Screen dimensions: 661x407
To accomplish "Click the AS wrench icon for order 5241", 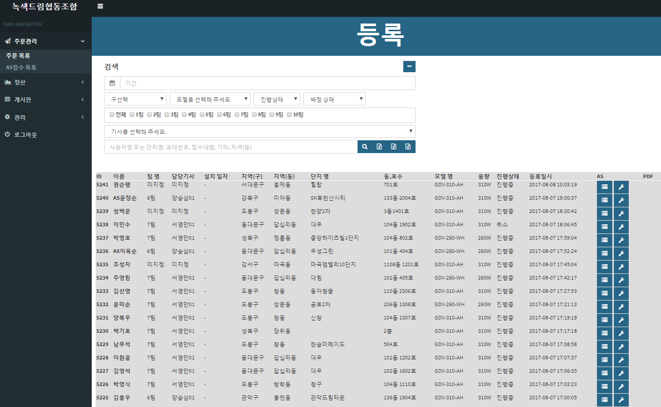I will pos(621,187).
